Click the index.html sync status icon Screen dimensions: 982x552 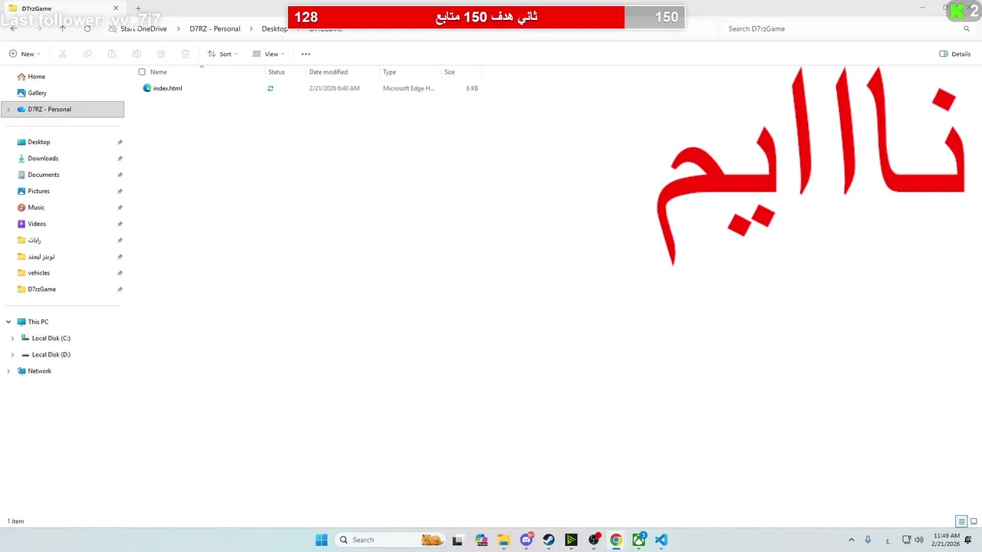[x=270, y=88]
